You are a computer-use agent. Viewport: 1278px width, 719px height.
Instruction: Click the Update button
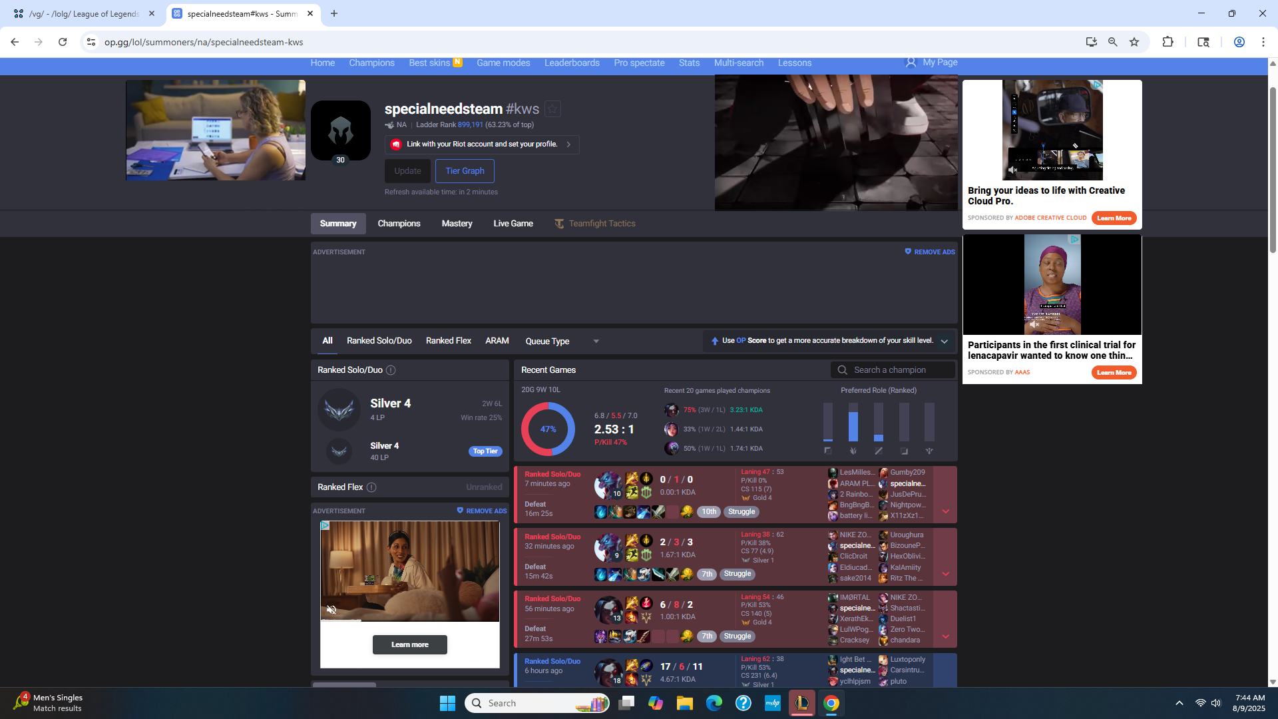(x=407, y=171)
